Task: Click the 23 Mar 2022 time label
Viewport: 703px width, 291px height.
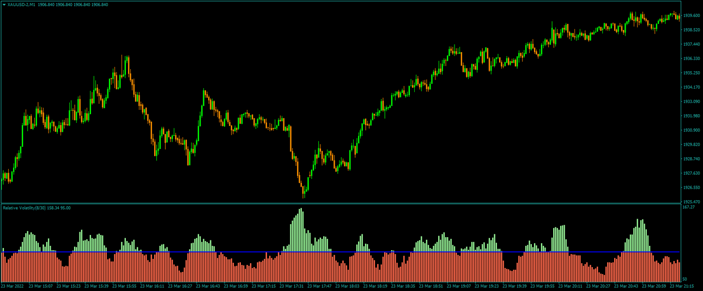Action: coord(12,286)
